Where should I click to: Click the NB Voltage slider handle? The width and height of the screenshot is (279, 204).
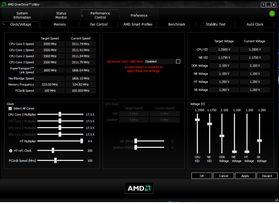coord(234,152)
